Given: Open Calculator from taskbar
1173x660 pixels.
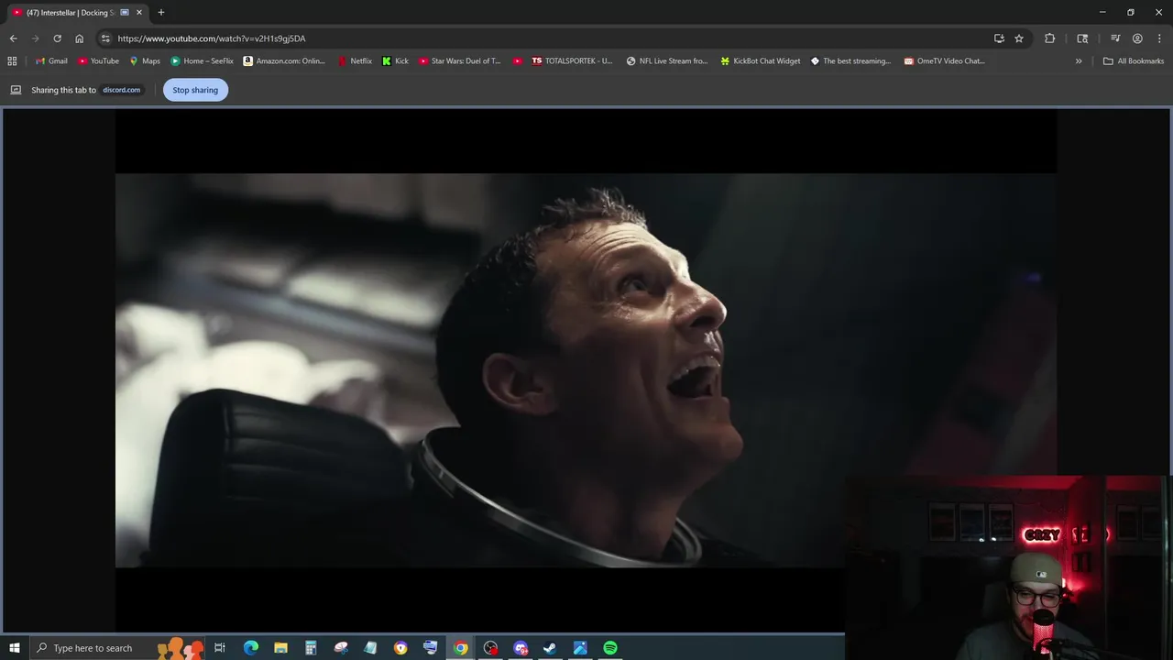Looking at the screenshot, I should click(x=311, y=648).
